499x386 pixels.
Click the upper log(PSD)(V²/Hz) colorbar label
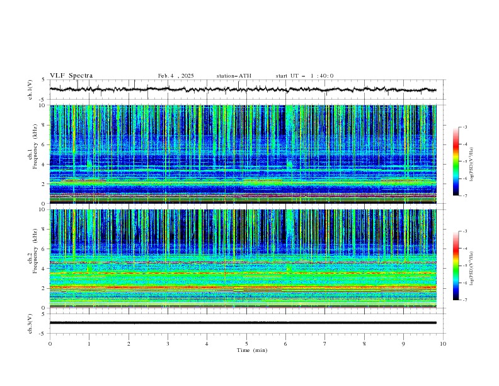[x=471, y=165]
